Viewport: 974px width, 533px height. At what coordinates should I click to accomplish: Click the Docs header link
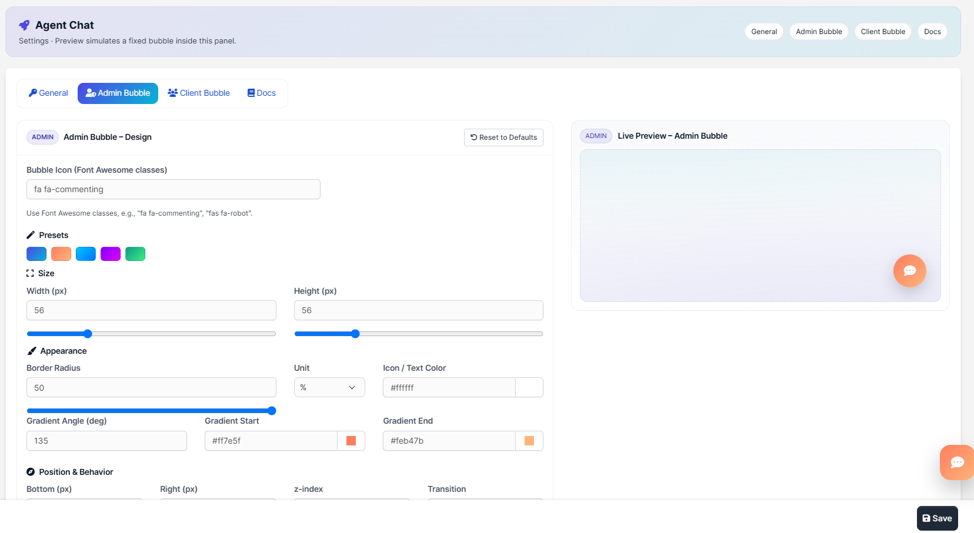932,32
